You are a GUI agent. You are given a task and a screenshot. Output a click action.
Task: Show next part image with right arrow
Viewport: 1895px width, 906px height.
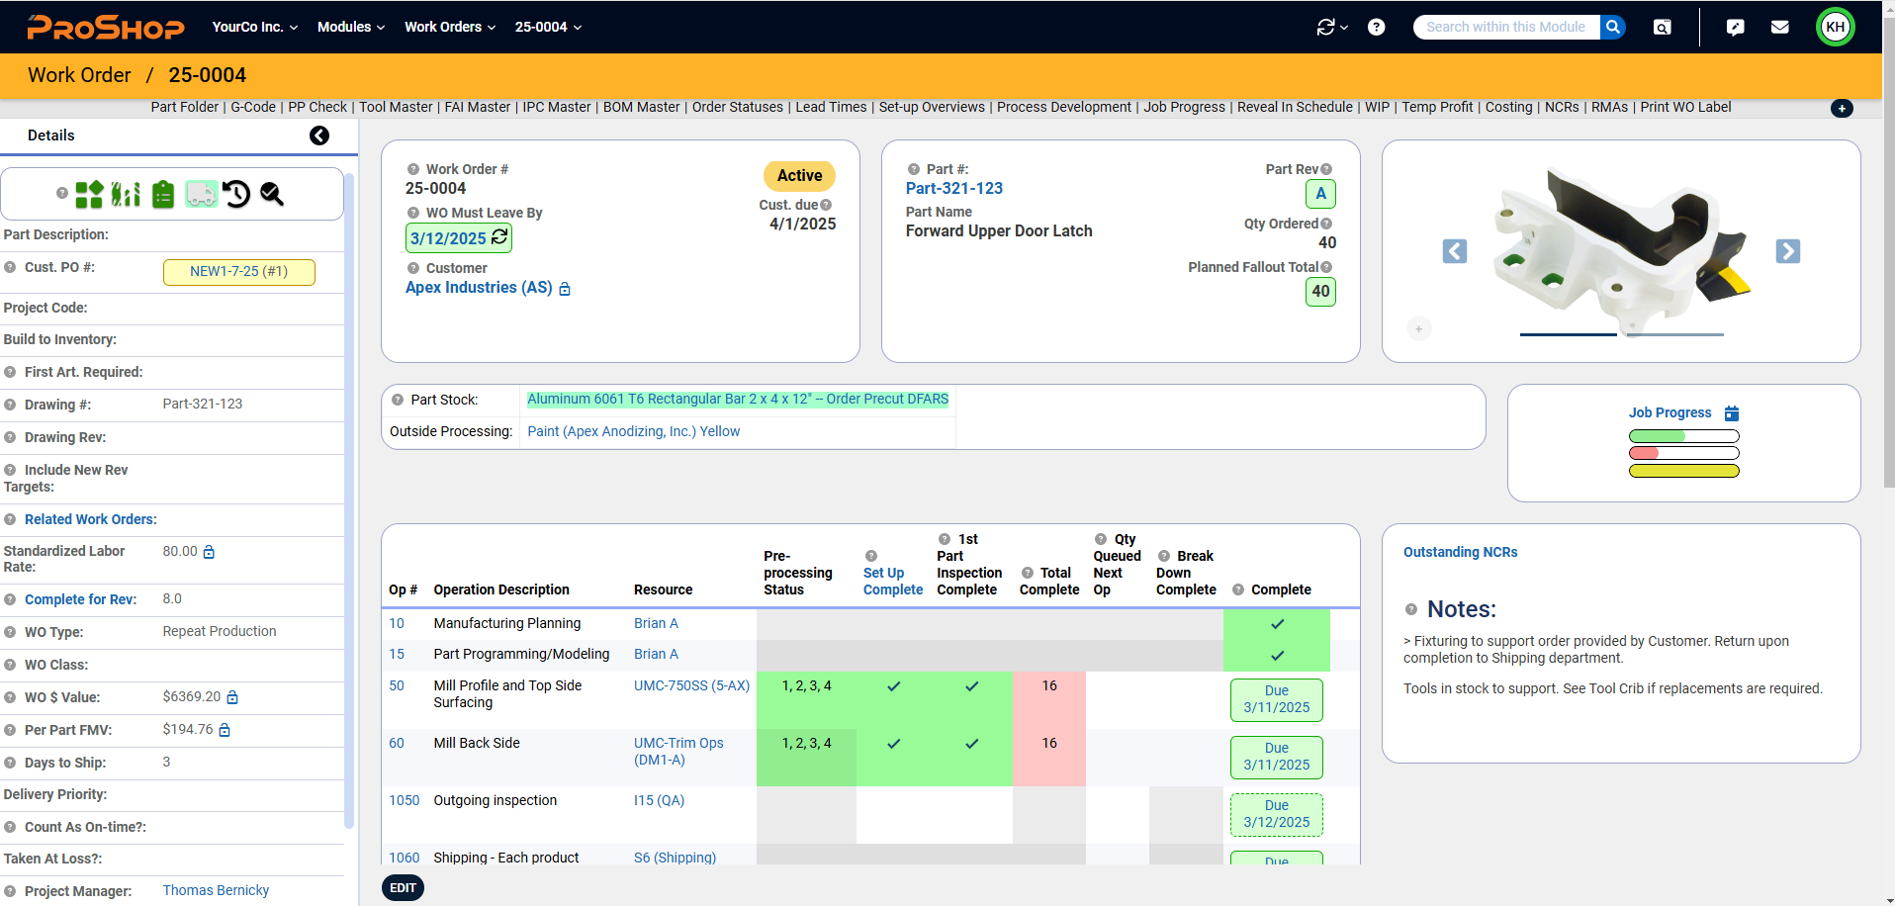coord(1787,251)
